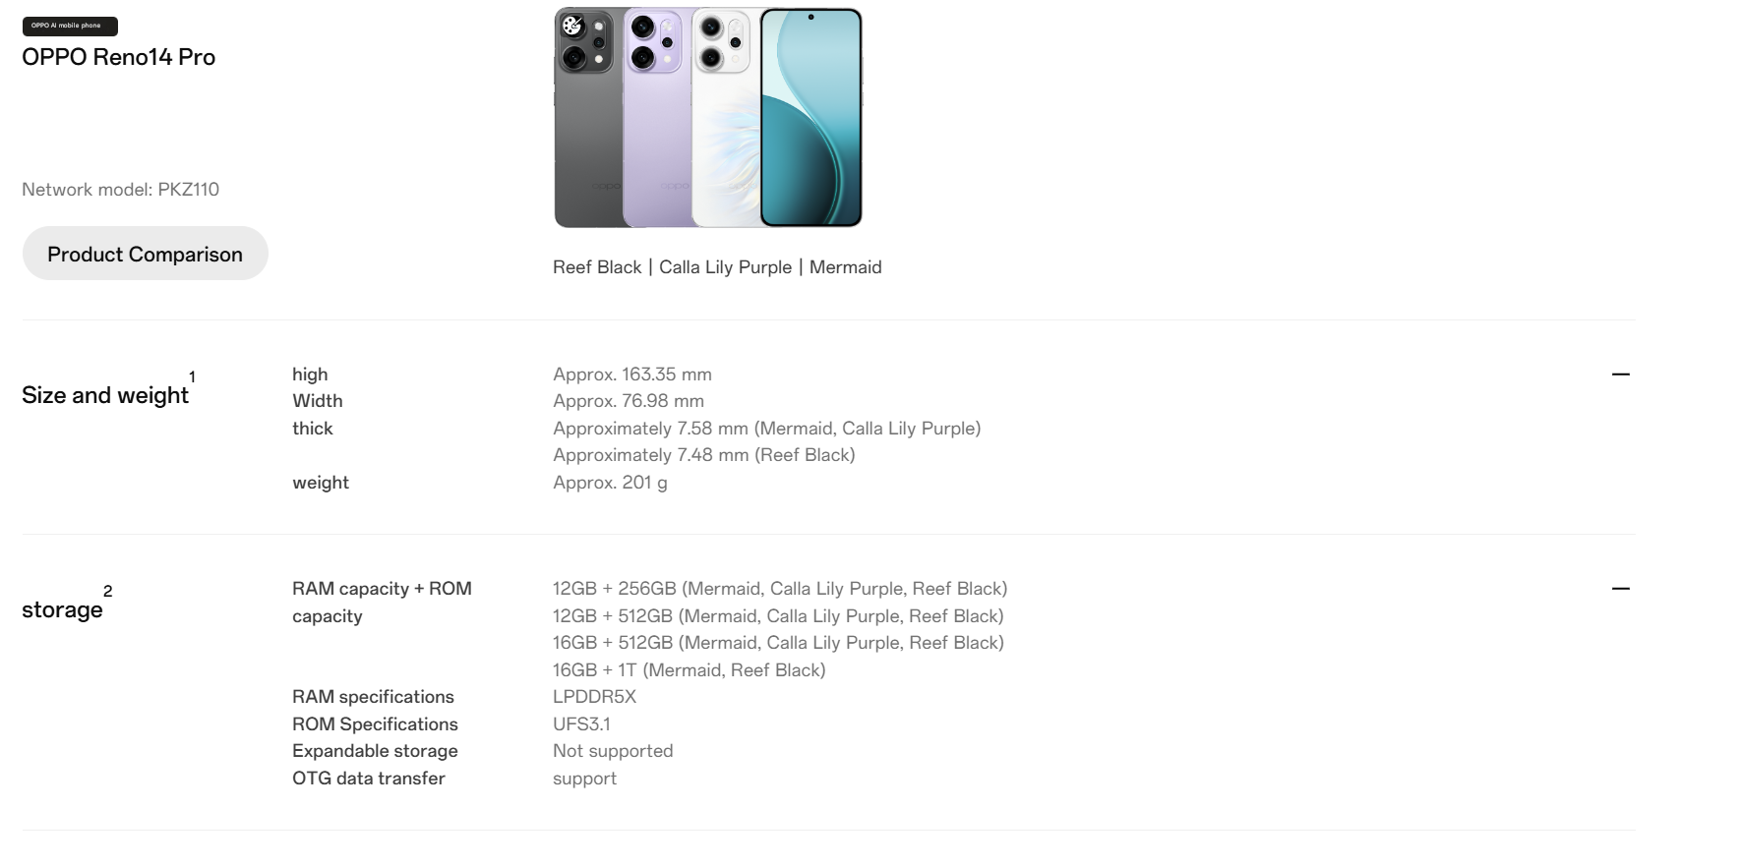Open footnote 1 beside Size and weight
The image size is (1740, 866).
(x=192, y=376)
